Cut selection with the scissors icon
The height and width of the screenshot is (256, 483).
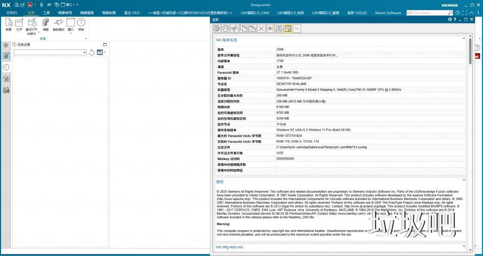234,29
